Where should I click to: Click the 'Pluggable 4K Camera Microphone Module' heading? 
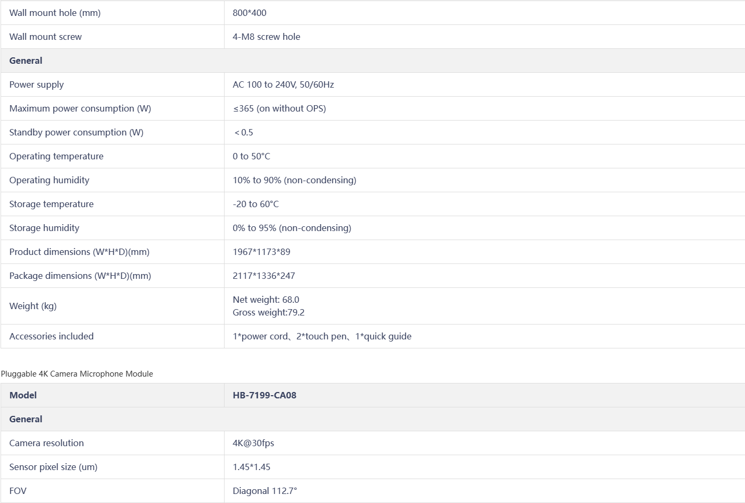77,374
